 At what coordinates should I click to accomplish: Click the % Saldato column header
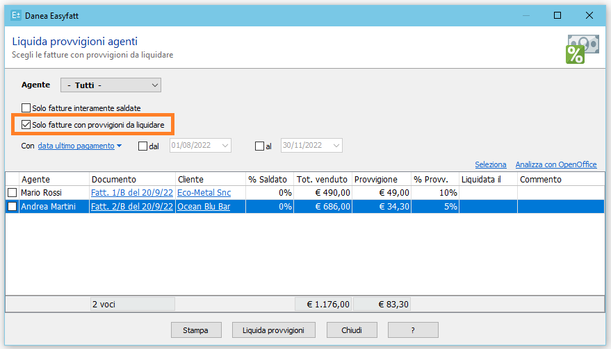(x=270, y=179)
